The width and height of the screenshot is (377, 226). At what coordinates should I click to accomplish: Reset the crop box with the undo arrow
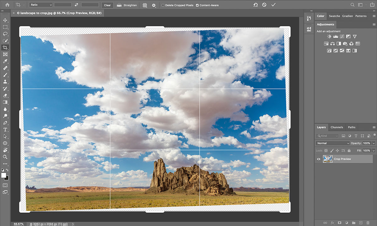[255, 5]
